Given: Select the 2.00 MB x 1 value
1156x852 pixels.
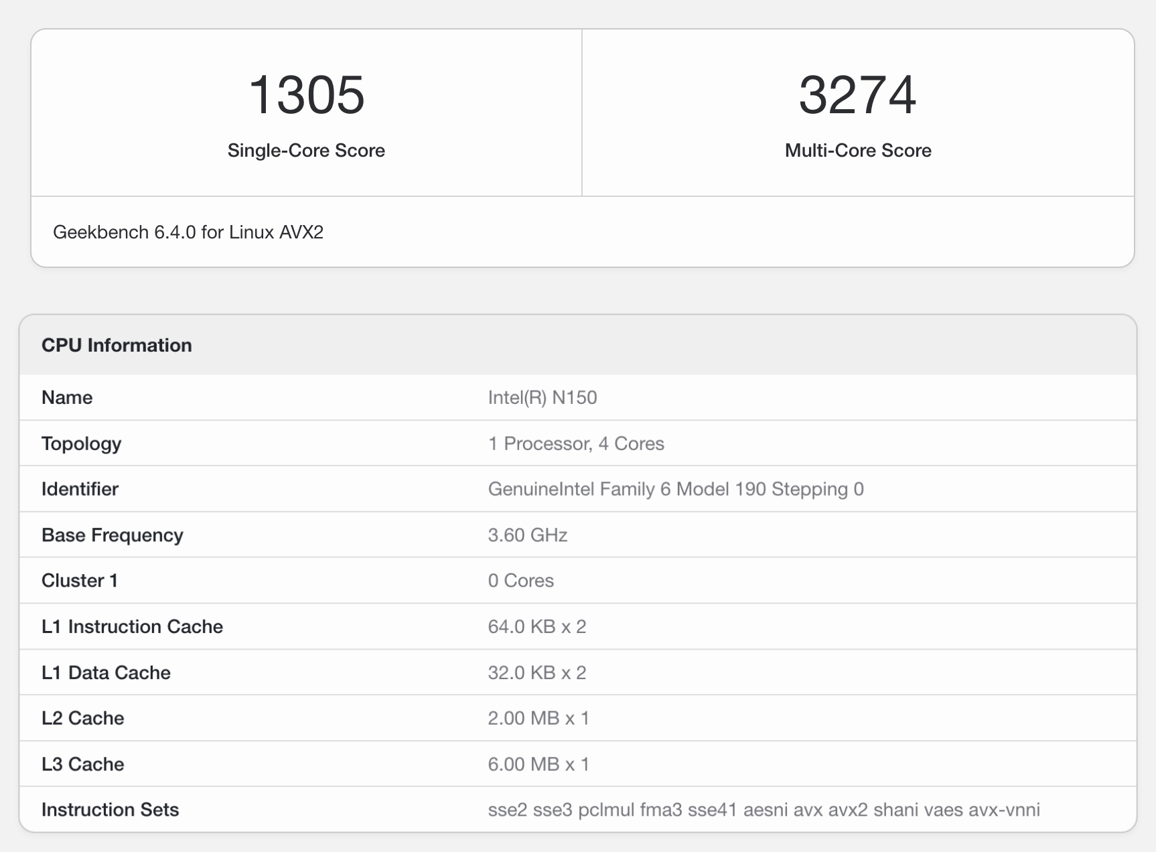Looking at the screenshot, I should point(538,718).
